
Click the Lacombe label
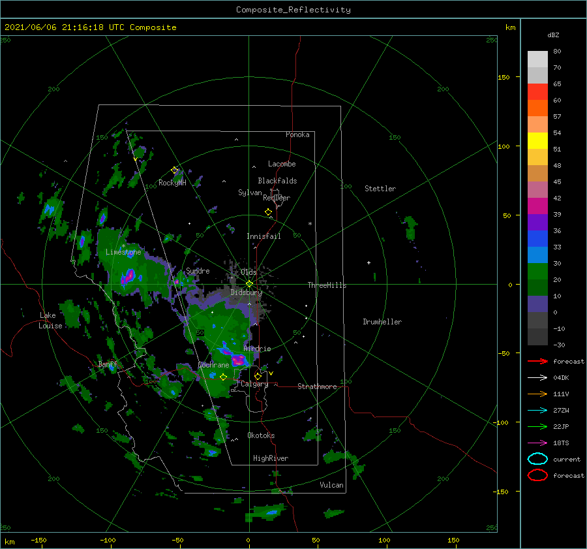(282, 164)
